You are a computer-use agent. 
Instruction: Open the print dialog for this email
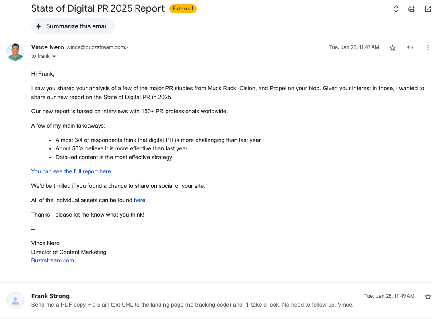[411, 8]
